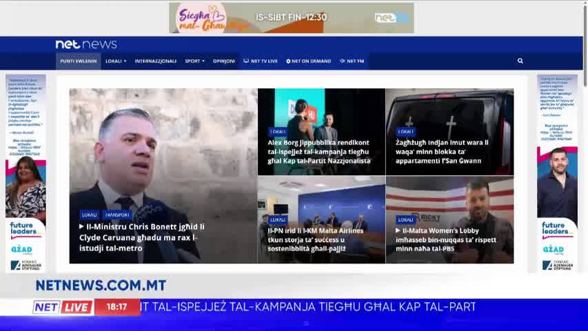The width and height of the screenshot is (588, 331).
Task: Open the net news logo homepage link
Action: 86,44
